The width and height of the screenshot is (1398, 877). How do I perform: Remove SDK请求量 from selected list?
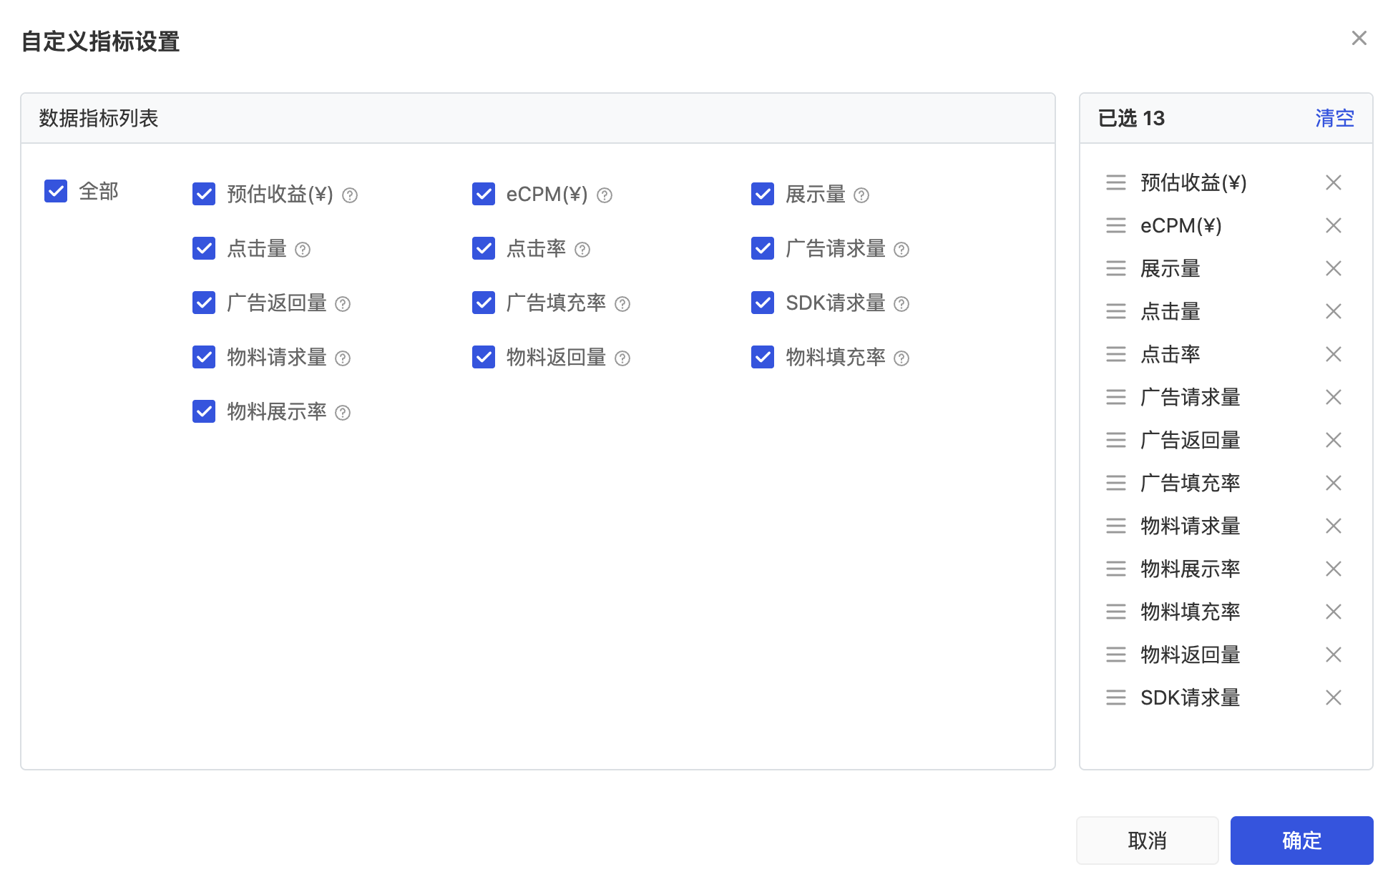(x=1333, y=698)
